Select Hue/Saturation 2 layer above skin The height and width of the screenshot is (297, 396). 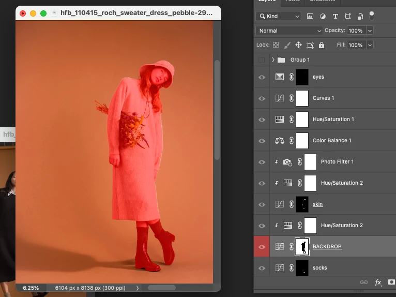[342, 183]
